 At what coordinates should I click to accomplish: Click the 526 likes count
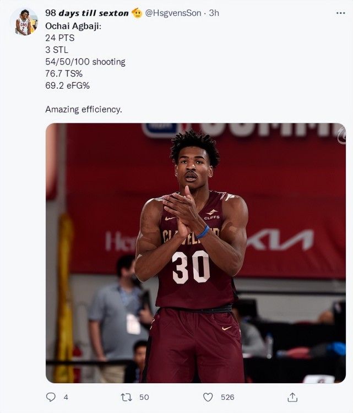click(x=227, y=397)
